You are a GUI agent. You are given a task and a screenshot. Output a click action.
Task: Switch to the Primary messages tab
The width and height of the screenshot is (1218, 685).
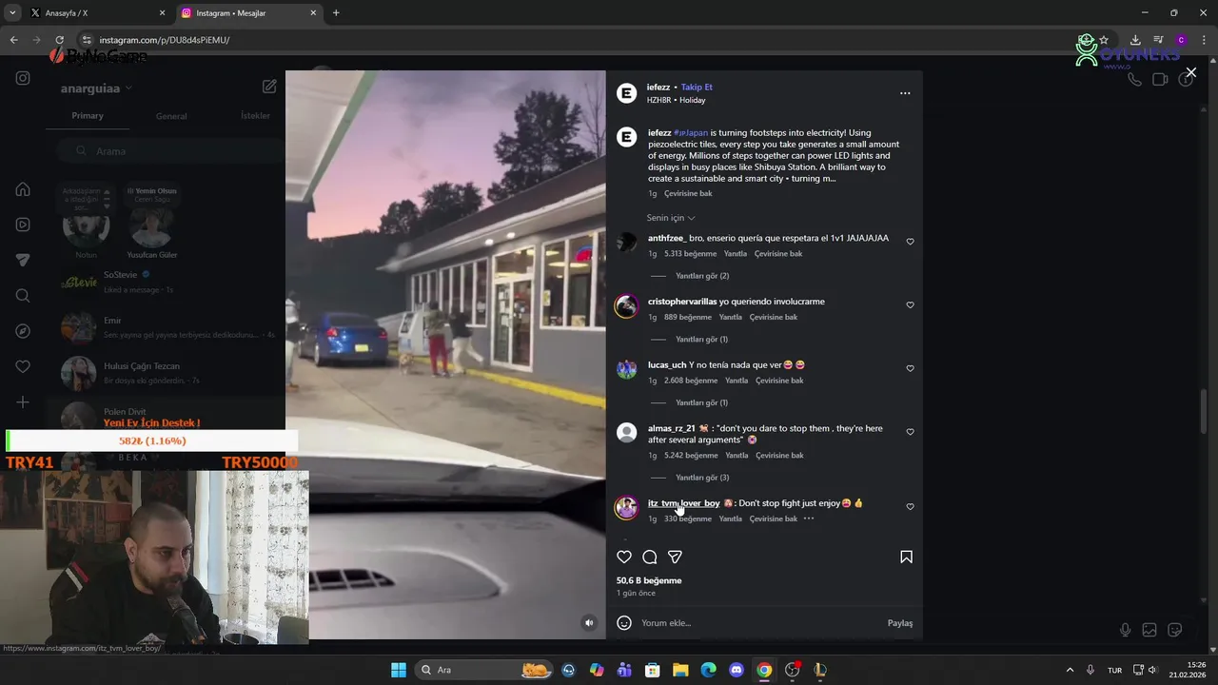(88, 115)
